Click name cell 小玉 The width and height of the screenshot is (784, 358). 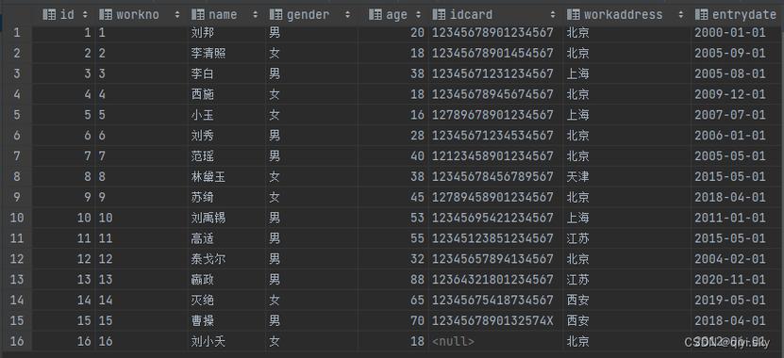coord(203,115)
